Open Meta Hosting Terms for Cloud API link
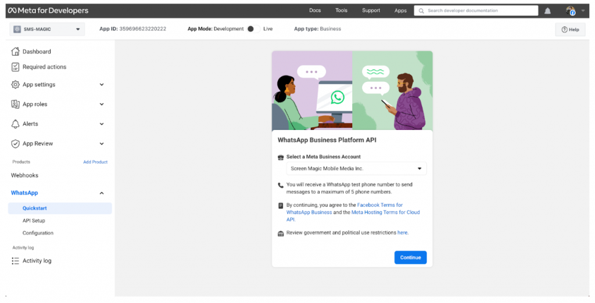Viewport: 595px width, 303px height. [x=353, y=216]
